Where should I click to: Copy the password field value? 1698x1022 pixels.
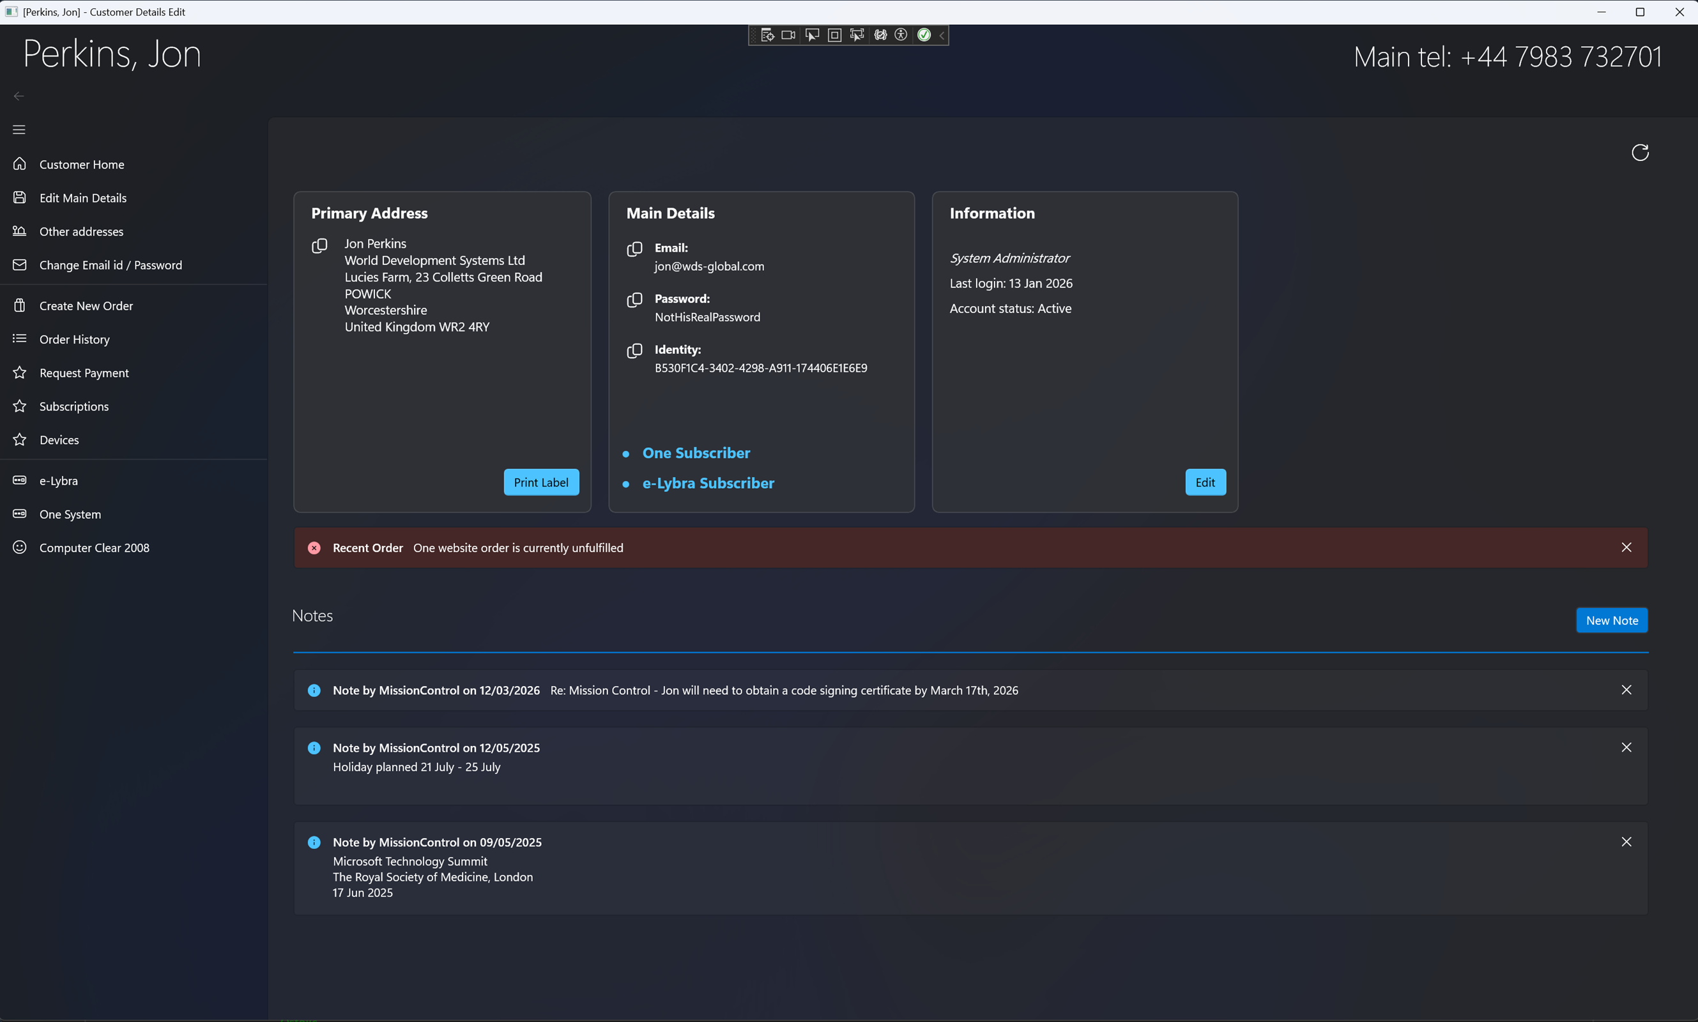634,300
